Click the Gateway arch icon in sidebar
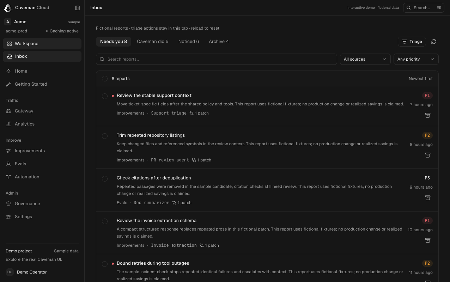The width and height of the screenshot is (450, 282). pos(8,111)
